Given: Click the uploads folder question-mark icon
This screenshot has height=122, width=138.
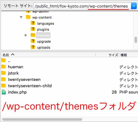Looking at the screenshot, I should [33, 47].
